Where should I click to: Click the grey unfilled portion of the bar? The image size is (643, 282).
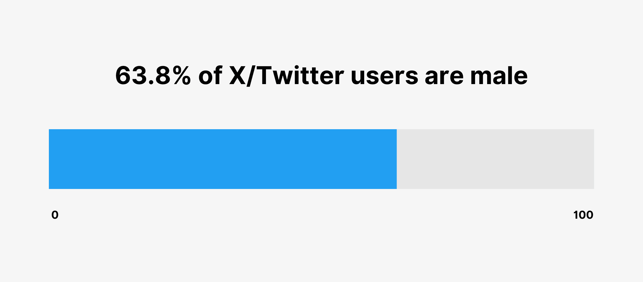(x=495, y=159)
